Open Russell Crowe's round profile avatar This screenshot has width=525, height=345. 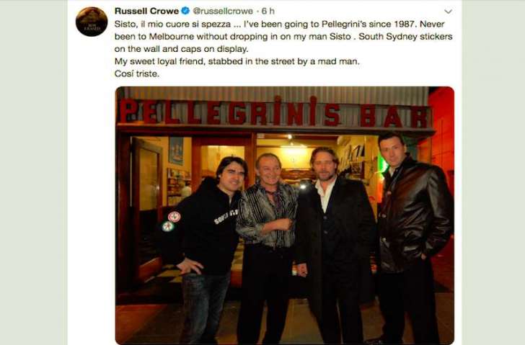(92, 22)
